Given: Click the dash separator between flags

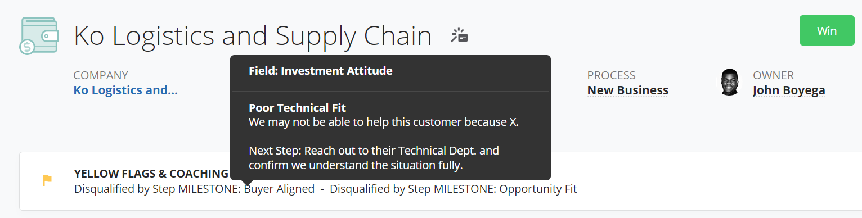Looking at the screenshot, I should (x=322, y=189).
